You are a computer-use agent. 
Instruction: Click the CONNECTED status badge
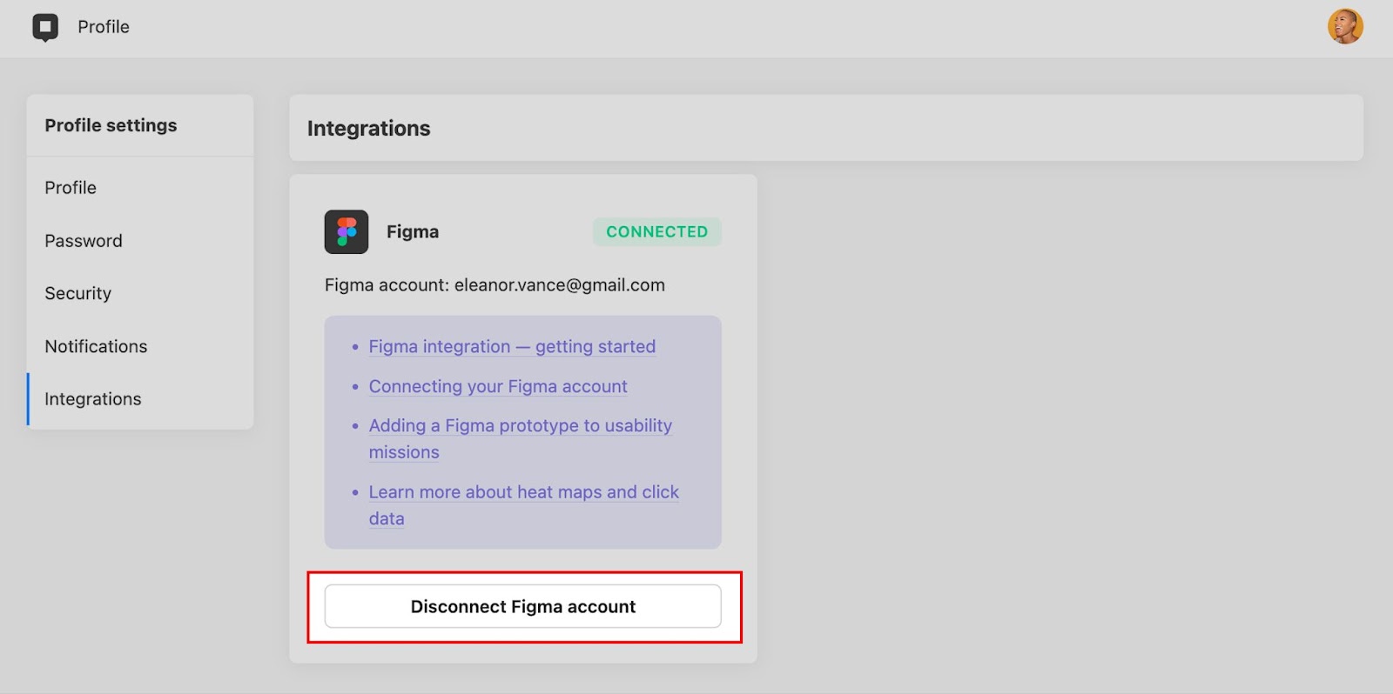click(657, 232)
